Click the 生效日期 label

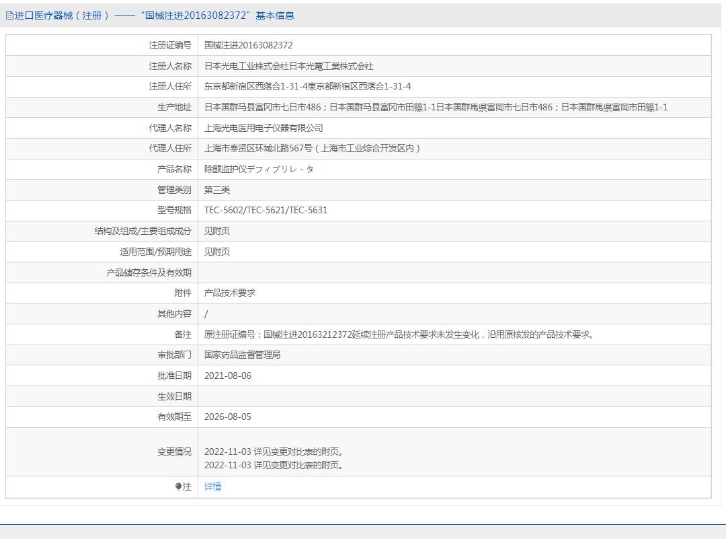174,397
